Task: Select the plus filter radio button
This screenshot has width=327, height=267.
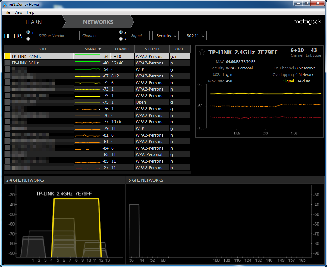Action: click(28, 32)
